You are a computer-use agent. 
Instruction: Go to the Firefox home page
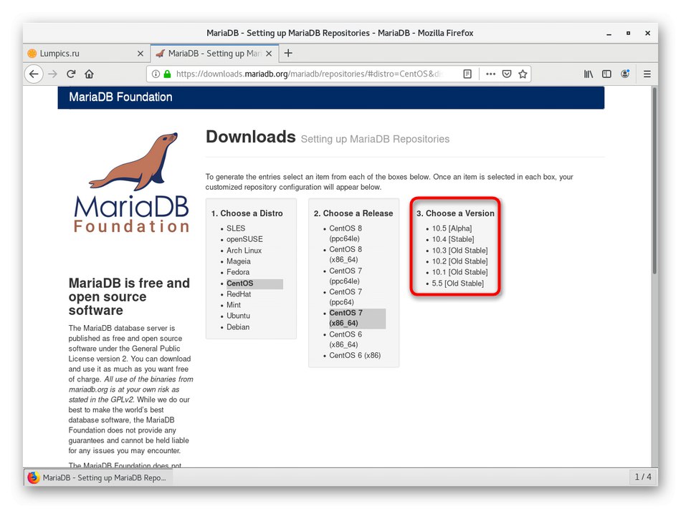click(x=90, y=74)
